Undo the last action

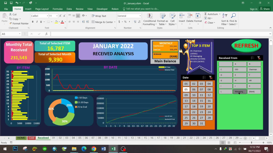(17, 3)
